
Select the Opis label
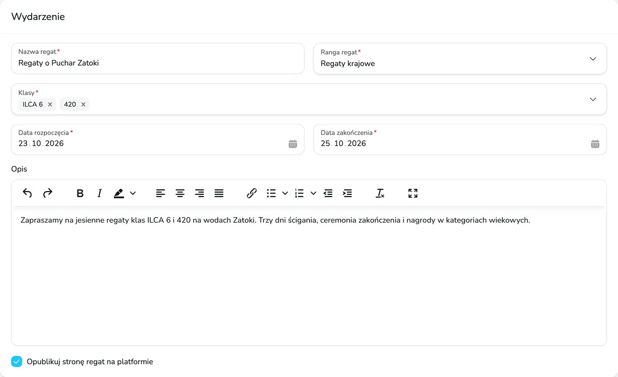click(x=19, y=169)
